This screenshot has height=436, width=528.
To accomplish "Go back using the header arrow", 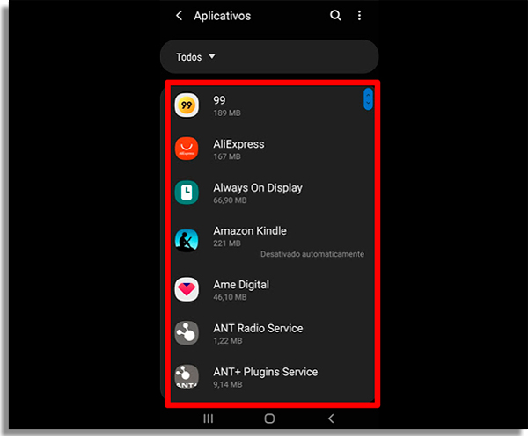I will 180,16.
